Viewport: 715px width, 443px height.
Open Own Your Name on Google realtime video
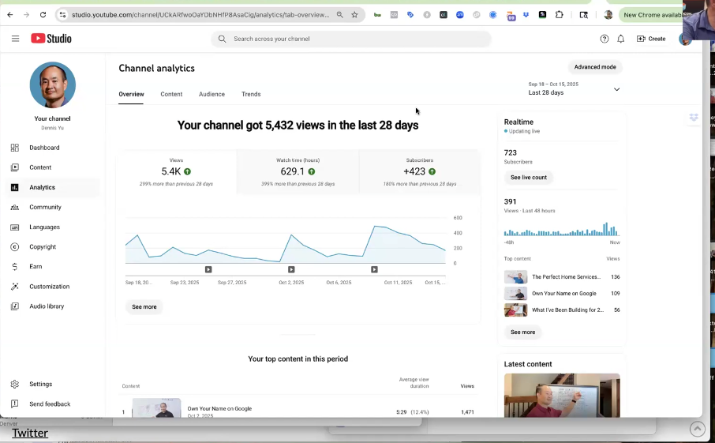click(562, 293)
